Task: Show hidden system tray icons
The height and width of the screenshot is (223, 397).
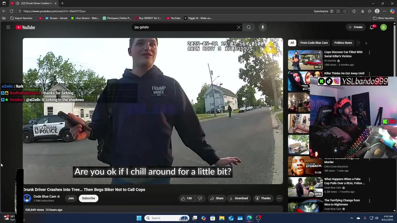Action: click(x=351, y=218)
